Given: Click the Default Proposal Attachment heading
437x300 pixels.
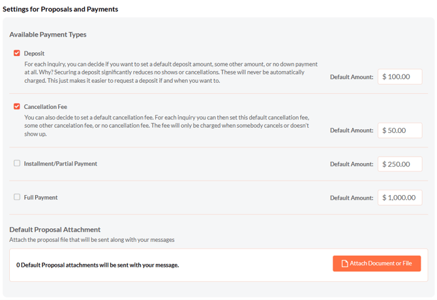Looking at the screenshot, I should [x=55, y=230].
